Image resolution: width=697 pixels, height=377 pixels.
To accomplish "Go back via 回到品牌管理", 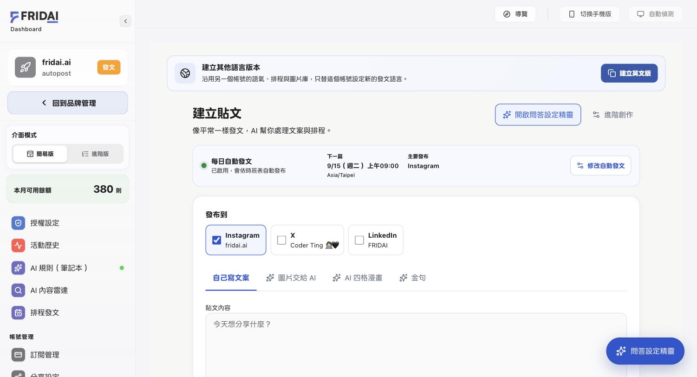I will click(68, 103).
